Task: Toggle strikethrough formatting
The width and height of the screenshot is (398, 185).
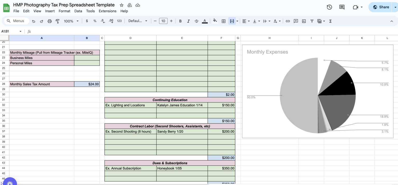Action: click(x=196, y=21)
